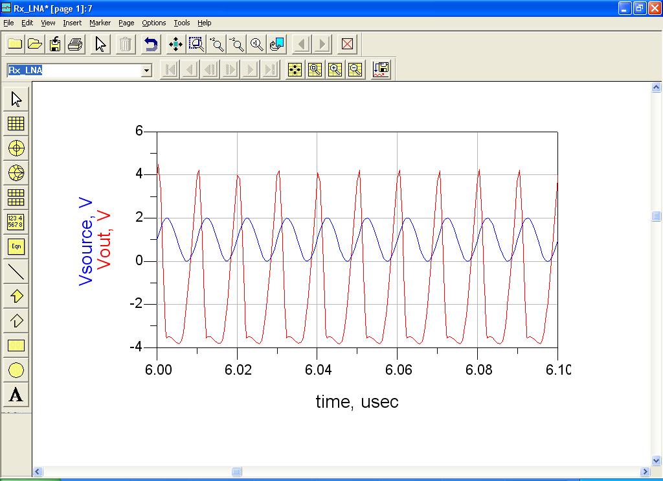Click the Undo arrow icon
The height and width of the screenshot is (481, 663).
coord(150,44)
